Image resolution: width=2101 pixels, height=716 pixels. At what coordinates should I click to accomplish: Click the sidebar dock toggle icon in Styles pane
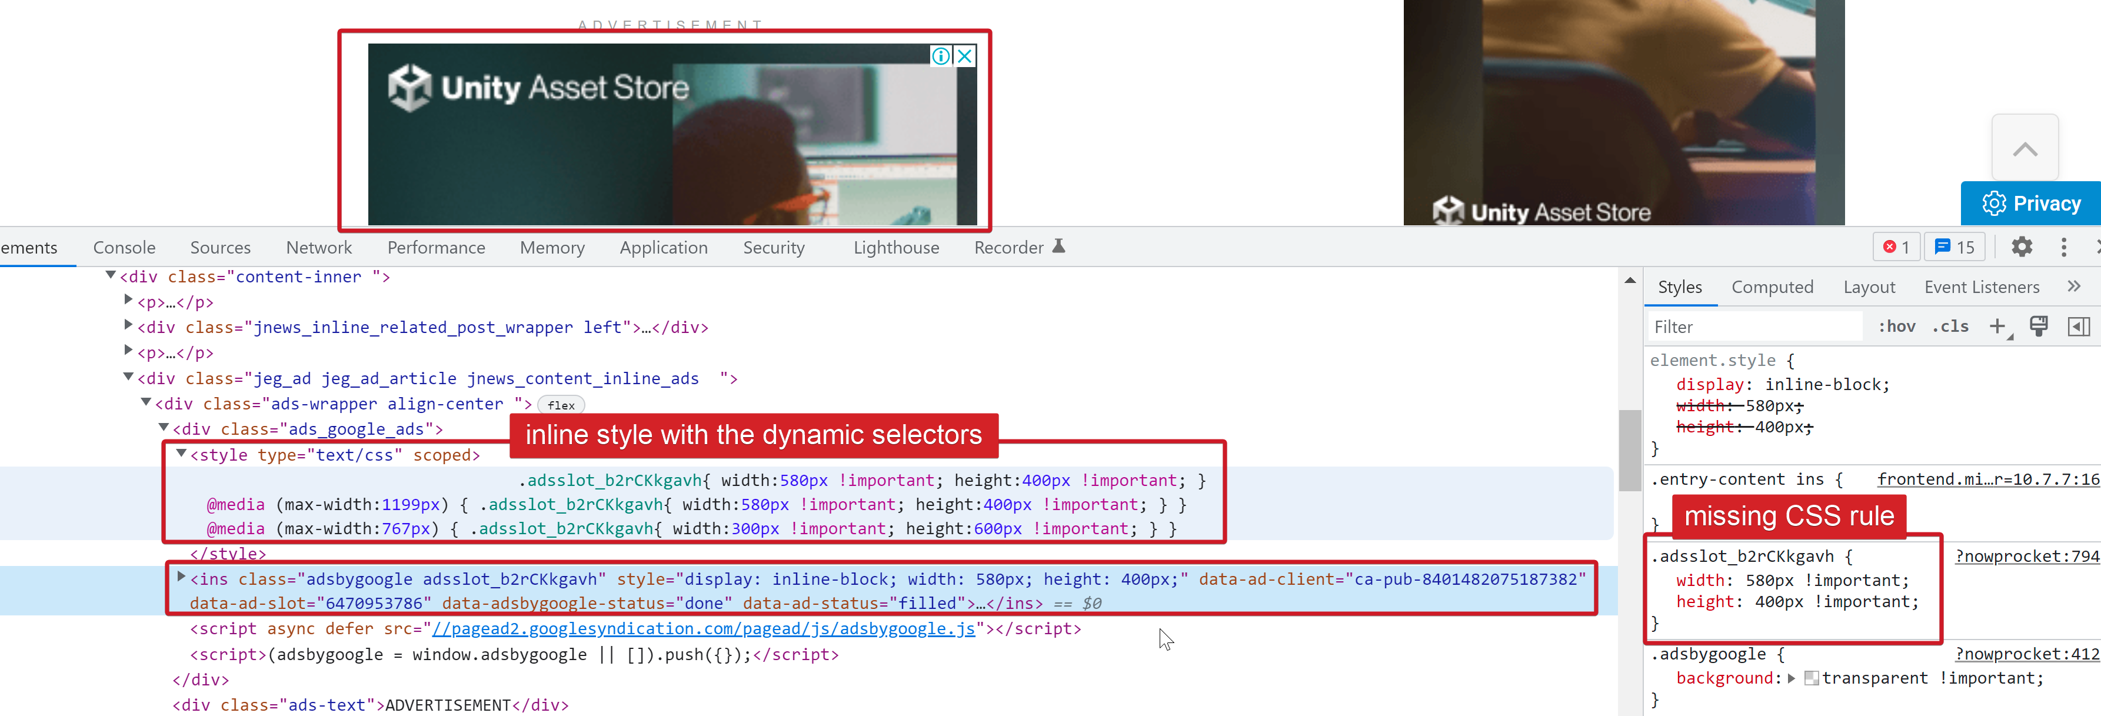click(2078, 326)
